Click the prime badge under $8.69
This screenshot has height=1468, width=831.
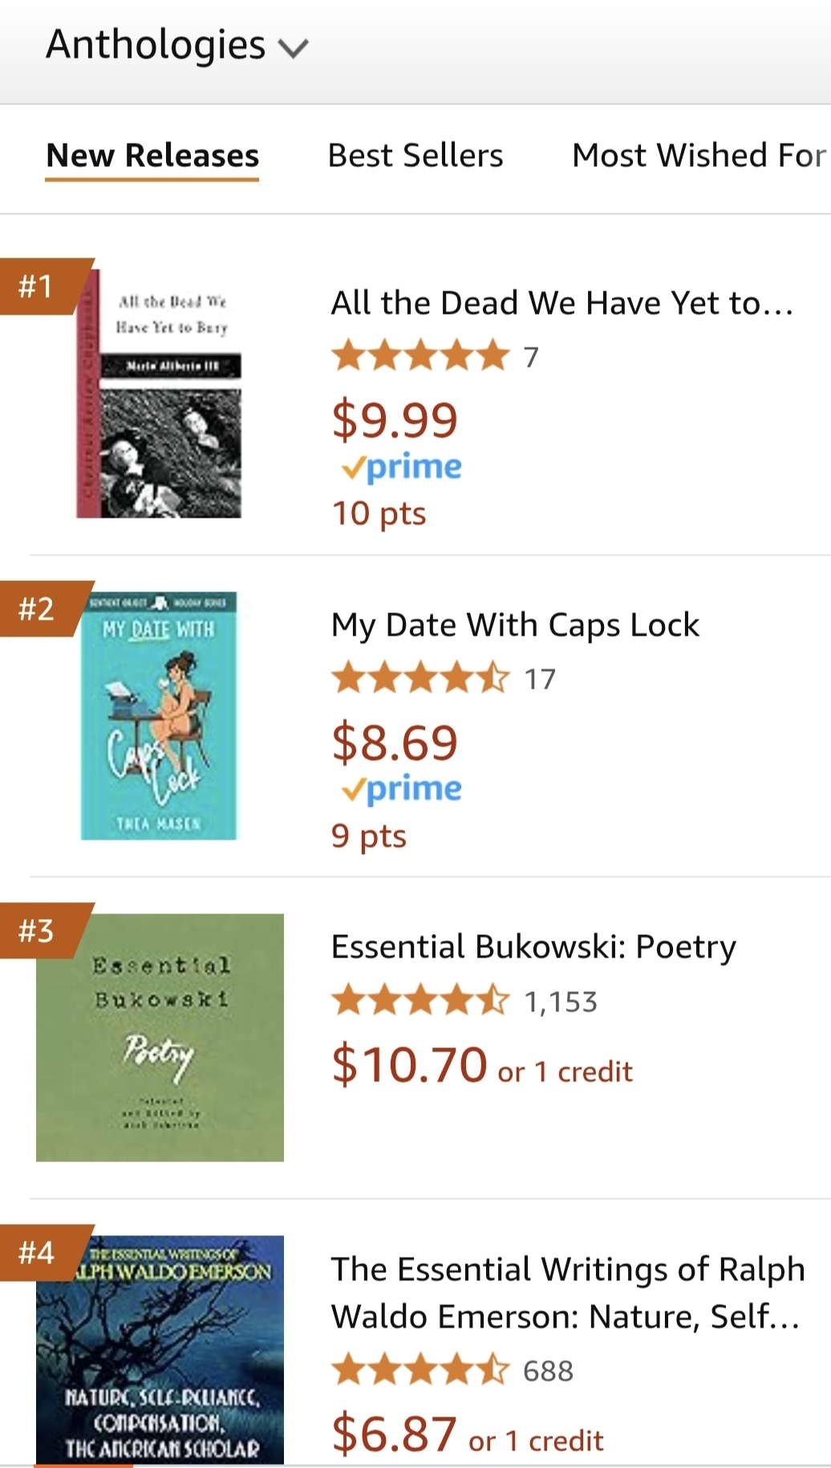pos(402,789)
